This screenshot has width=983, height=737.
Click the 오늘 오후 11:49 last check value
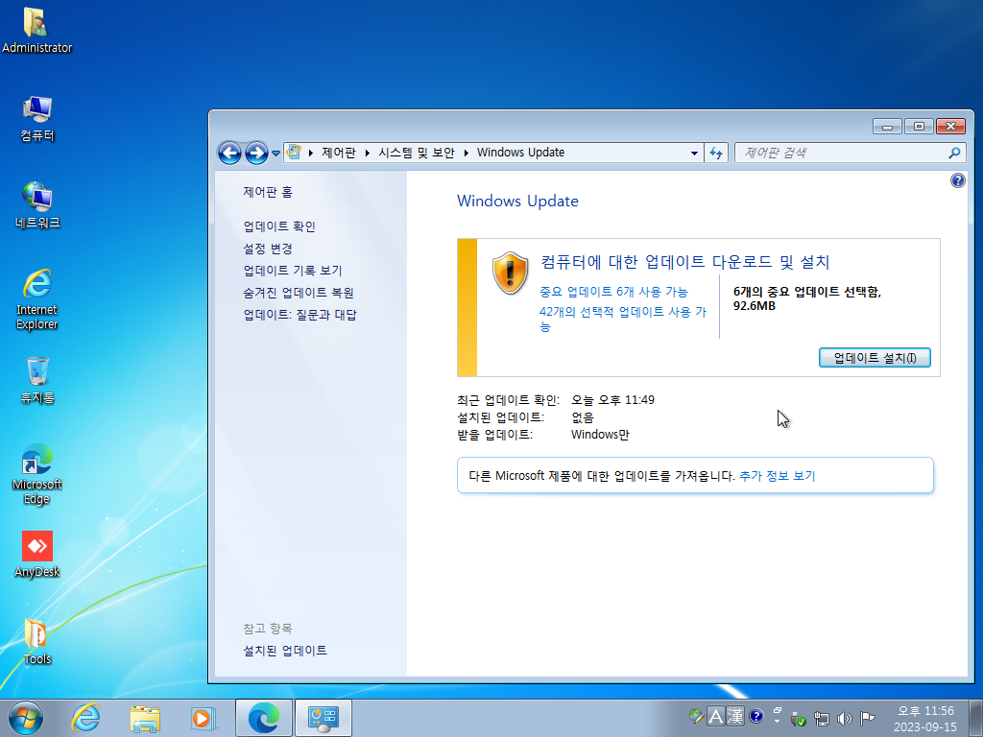coord(612,400)
